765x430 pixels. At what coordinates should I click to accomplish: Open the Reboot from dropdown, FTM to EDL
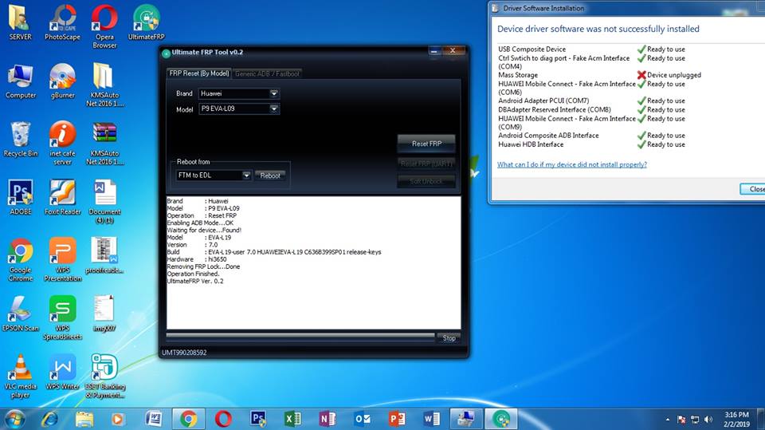(x=214, y=175)
